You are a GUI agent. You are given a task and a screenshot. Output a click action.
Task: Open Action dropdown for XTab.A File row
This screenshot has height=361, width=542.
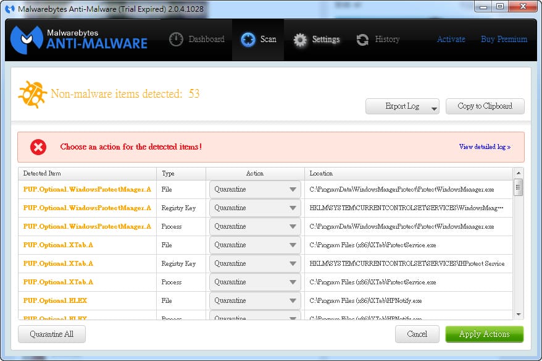255,245
